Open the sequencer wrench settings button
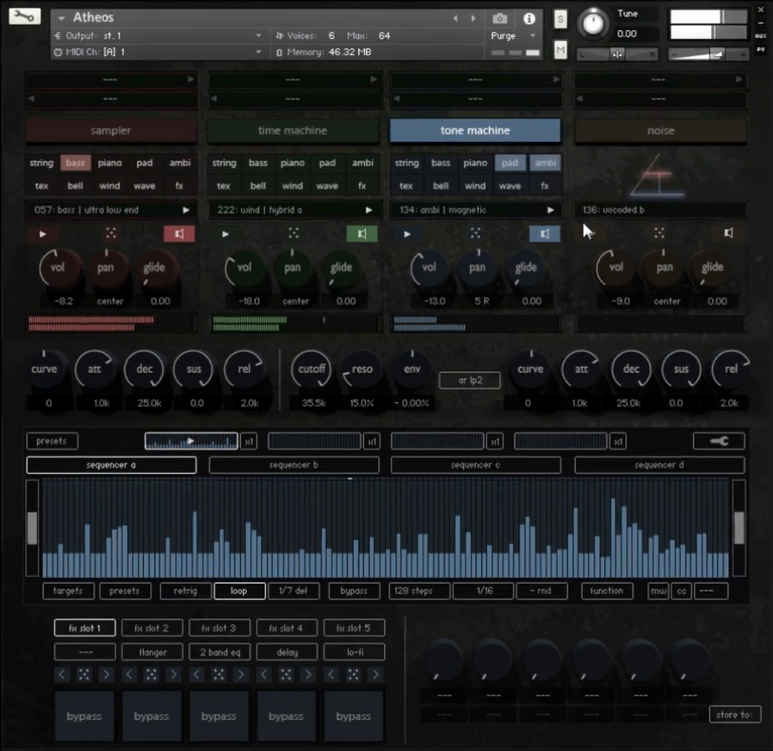 pyautogui.click(x=719, y=441)
